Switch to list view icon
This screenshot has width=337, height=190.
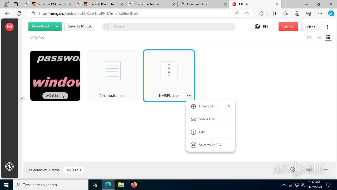point(319,37)
